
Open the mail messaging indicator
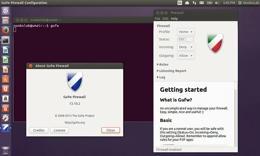pos(202,3)
